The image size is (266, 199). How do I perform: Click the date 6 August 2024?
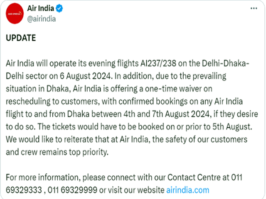86,76
